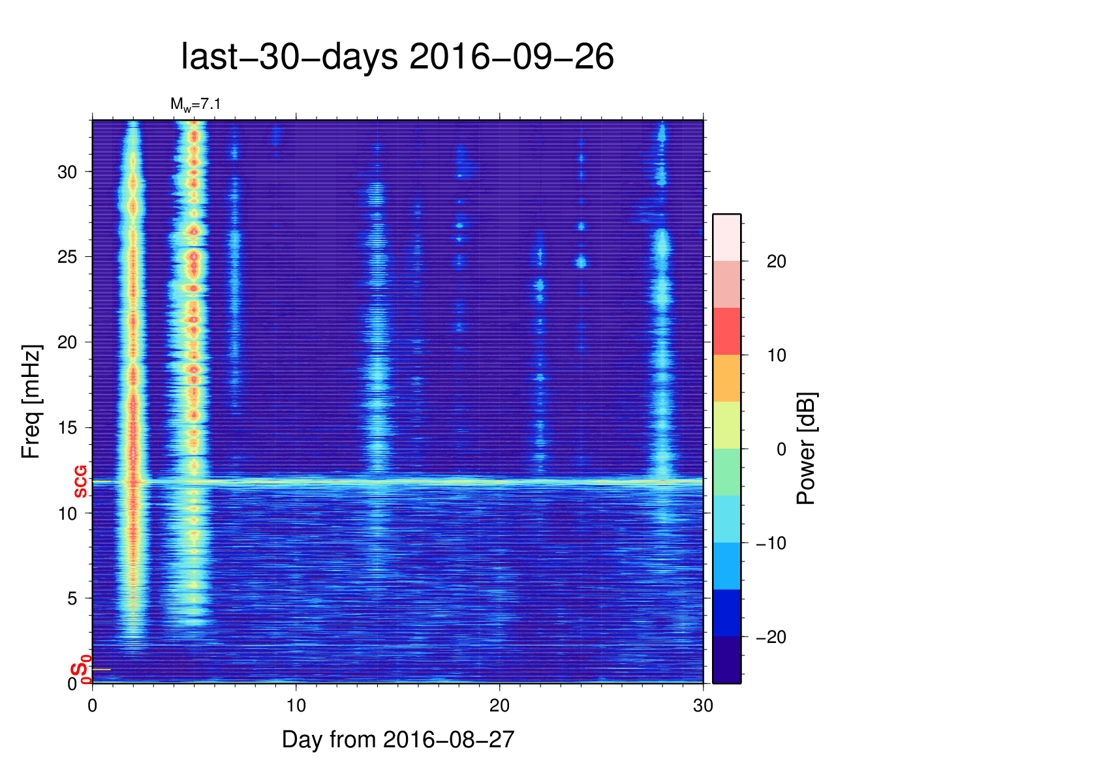
Task: Select the topmost pale pink colorbar segment
Action: [726, 237]
